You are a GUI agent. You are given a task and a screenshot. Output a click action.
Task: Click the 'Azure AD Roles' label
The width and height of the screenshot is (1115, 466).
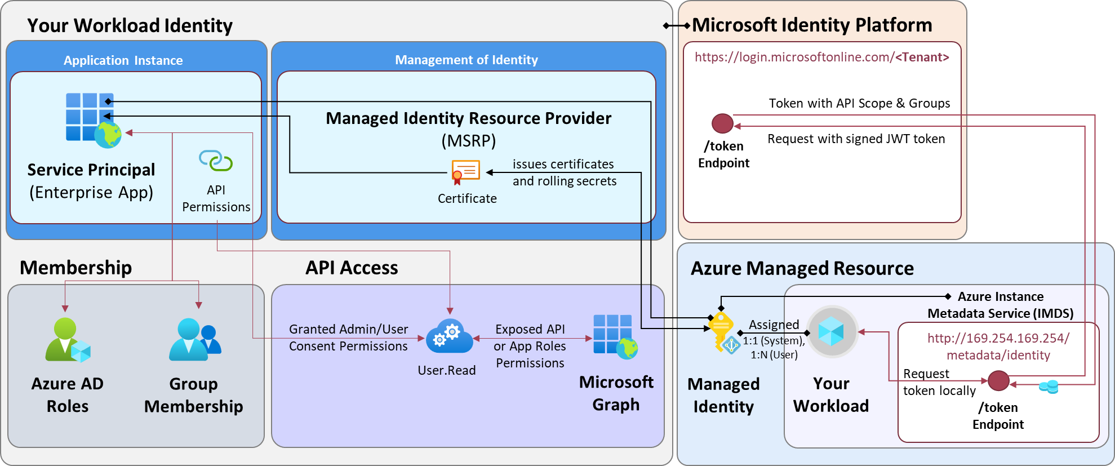pos(68,394)
